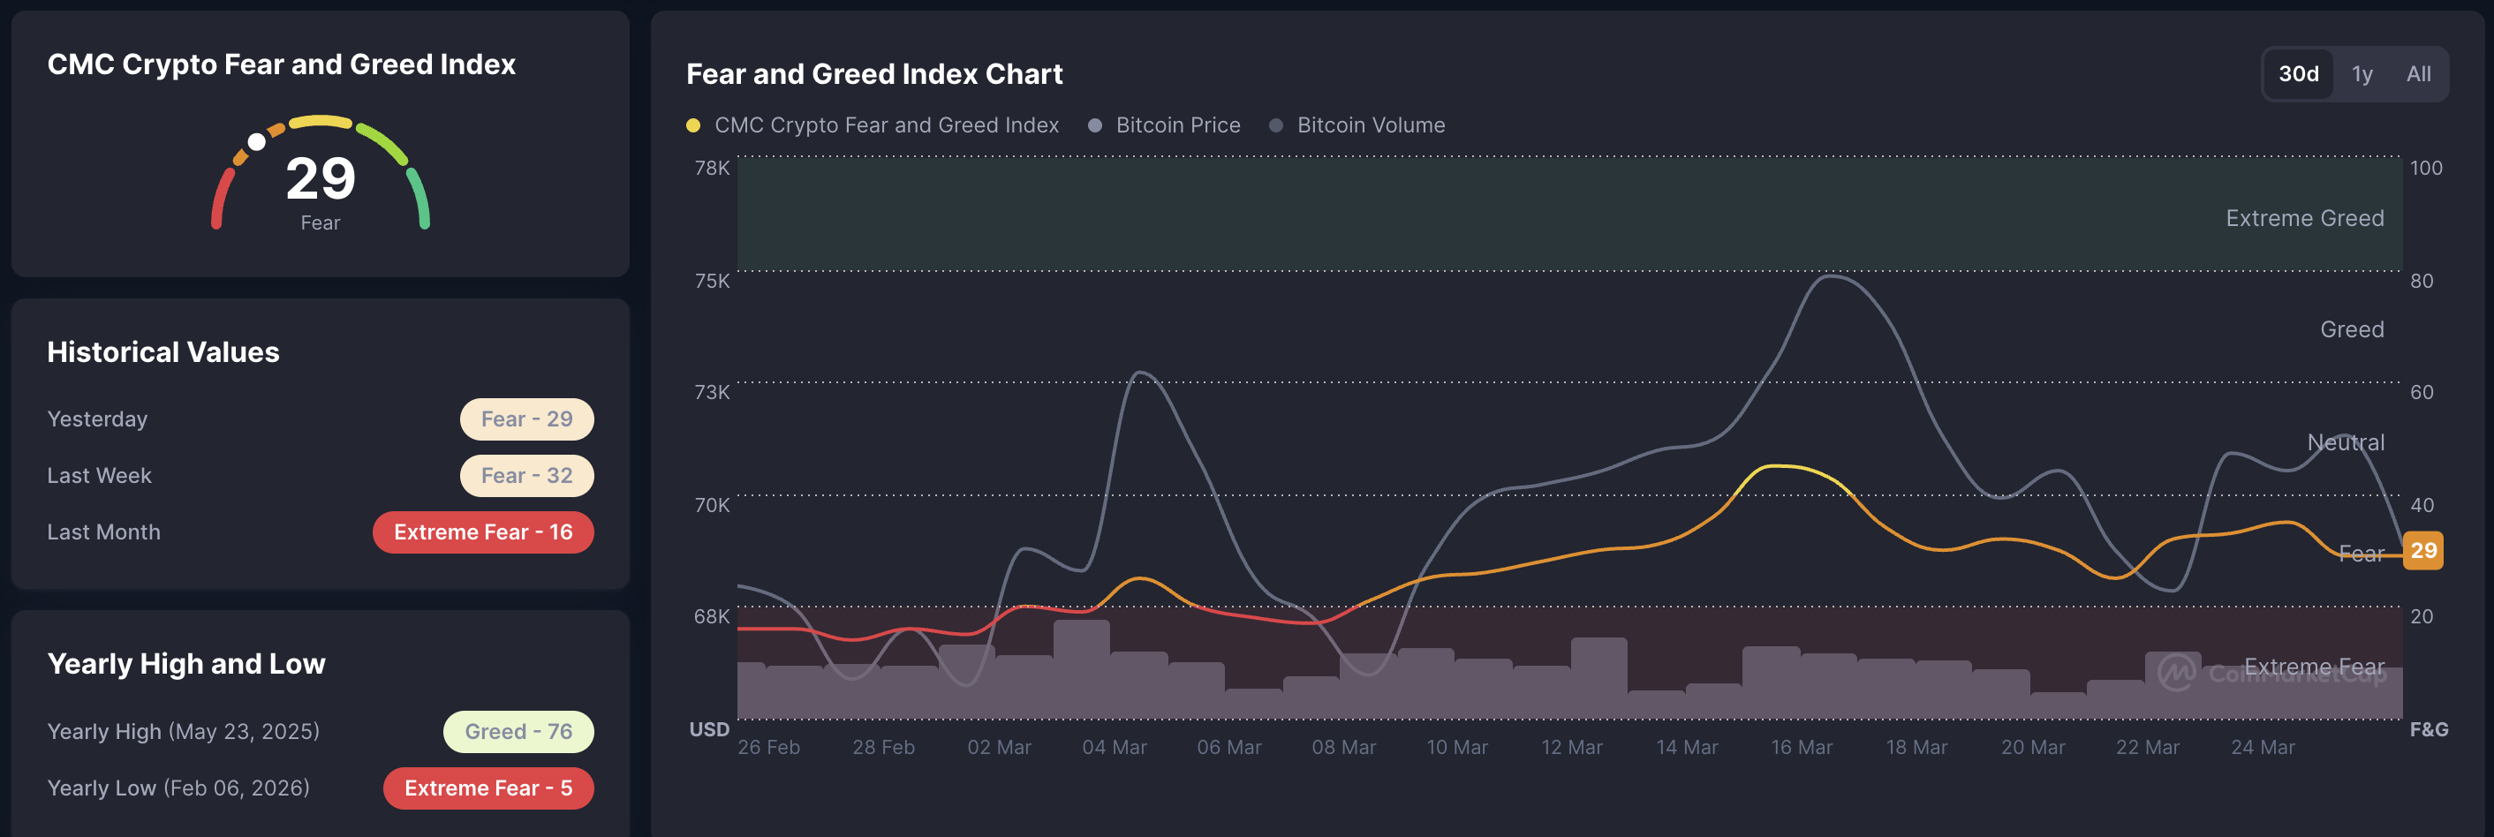Toggle CMC Crypto Fear and Greed Index legend
Viewport: 2494px width, 837px height.
point(885,125)
